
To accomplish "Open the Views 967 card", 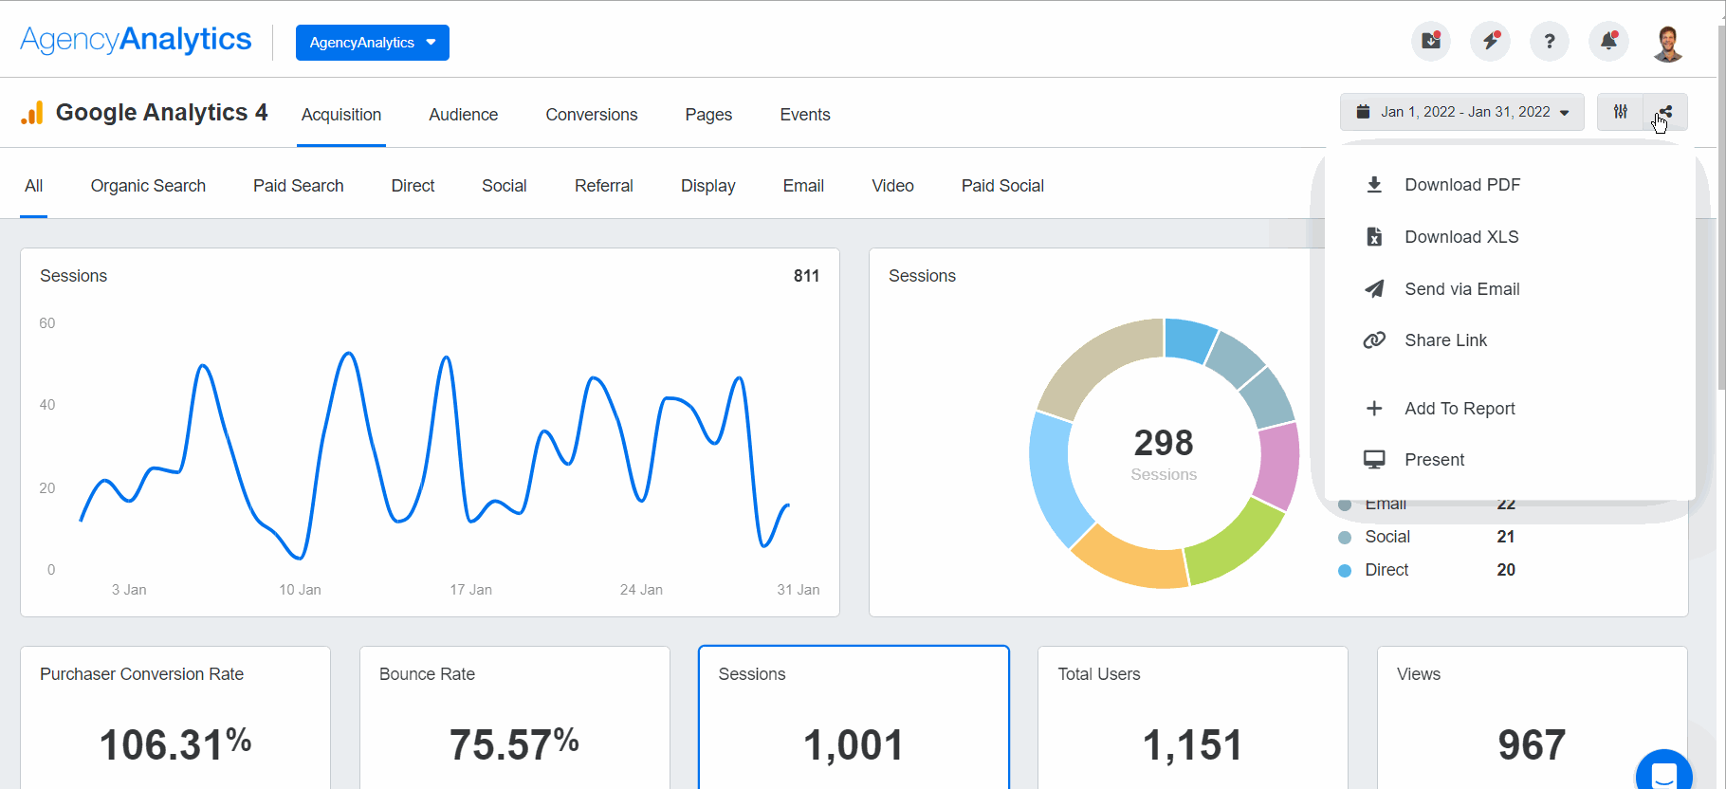I will tap(1533, 718).
